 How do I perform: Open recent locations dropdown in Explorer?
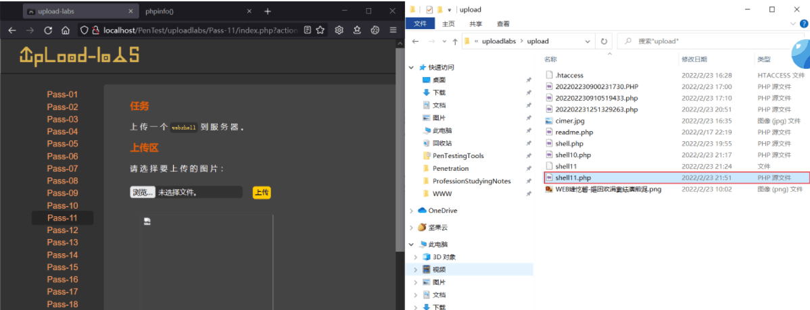point(444,42)
